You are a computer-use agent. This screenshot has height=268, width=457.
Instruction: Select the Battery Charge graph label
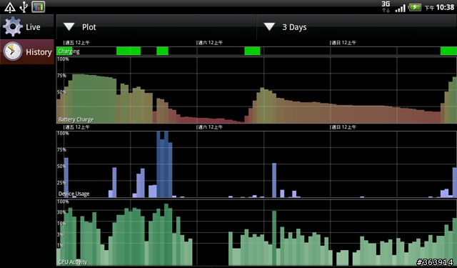[x=76, y=119]
